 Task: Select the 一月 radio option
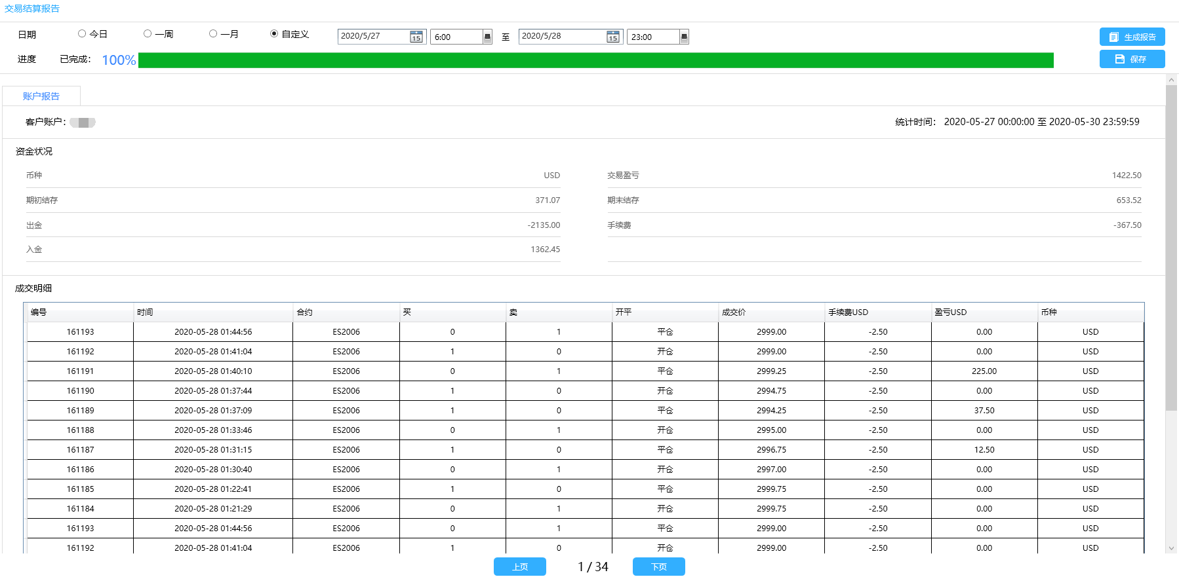pyautogui.click(x=213, y=34)
